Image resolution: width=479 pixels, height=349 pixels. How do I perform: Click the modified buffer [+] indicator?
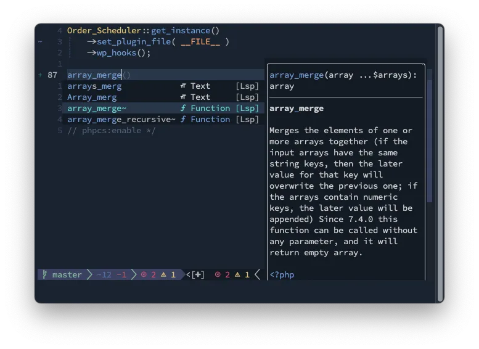[198, 275]
